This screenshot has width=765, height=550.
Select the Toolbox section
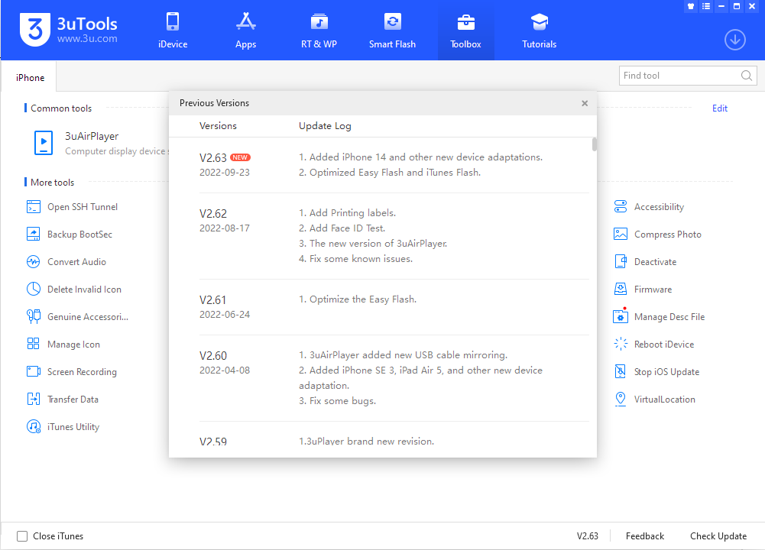click(x=465, y=31)
